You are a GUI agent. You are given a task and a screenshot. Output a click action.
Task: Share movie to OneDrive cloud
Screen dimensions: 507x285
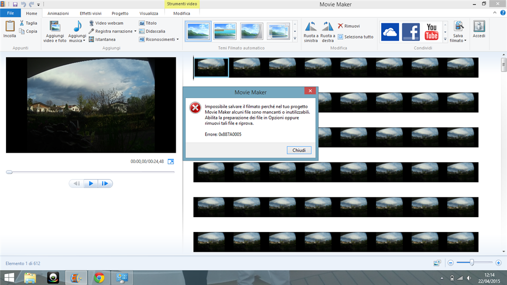pos(390,32)
